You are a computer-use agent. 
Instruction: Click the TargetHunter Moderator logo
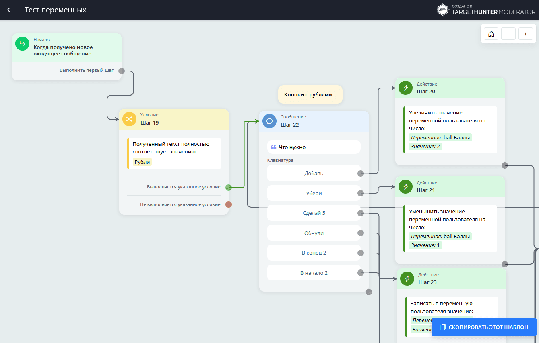[x=486, y=10]
